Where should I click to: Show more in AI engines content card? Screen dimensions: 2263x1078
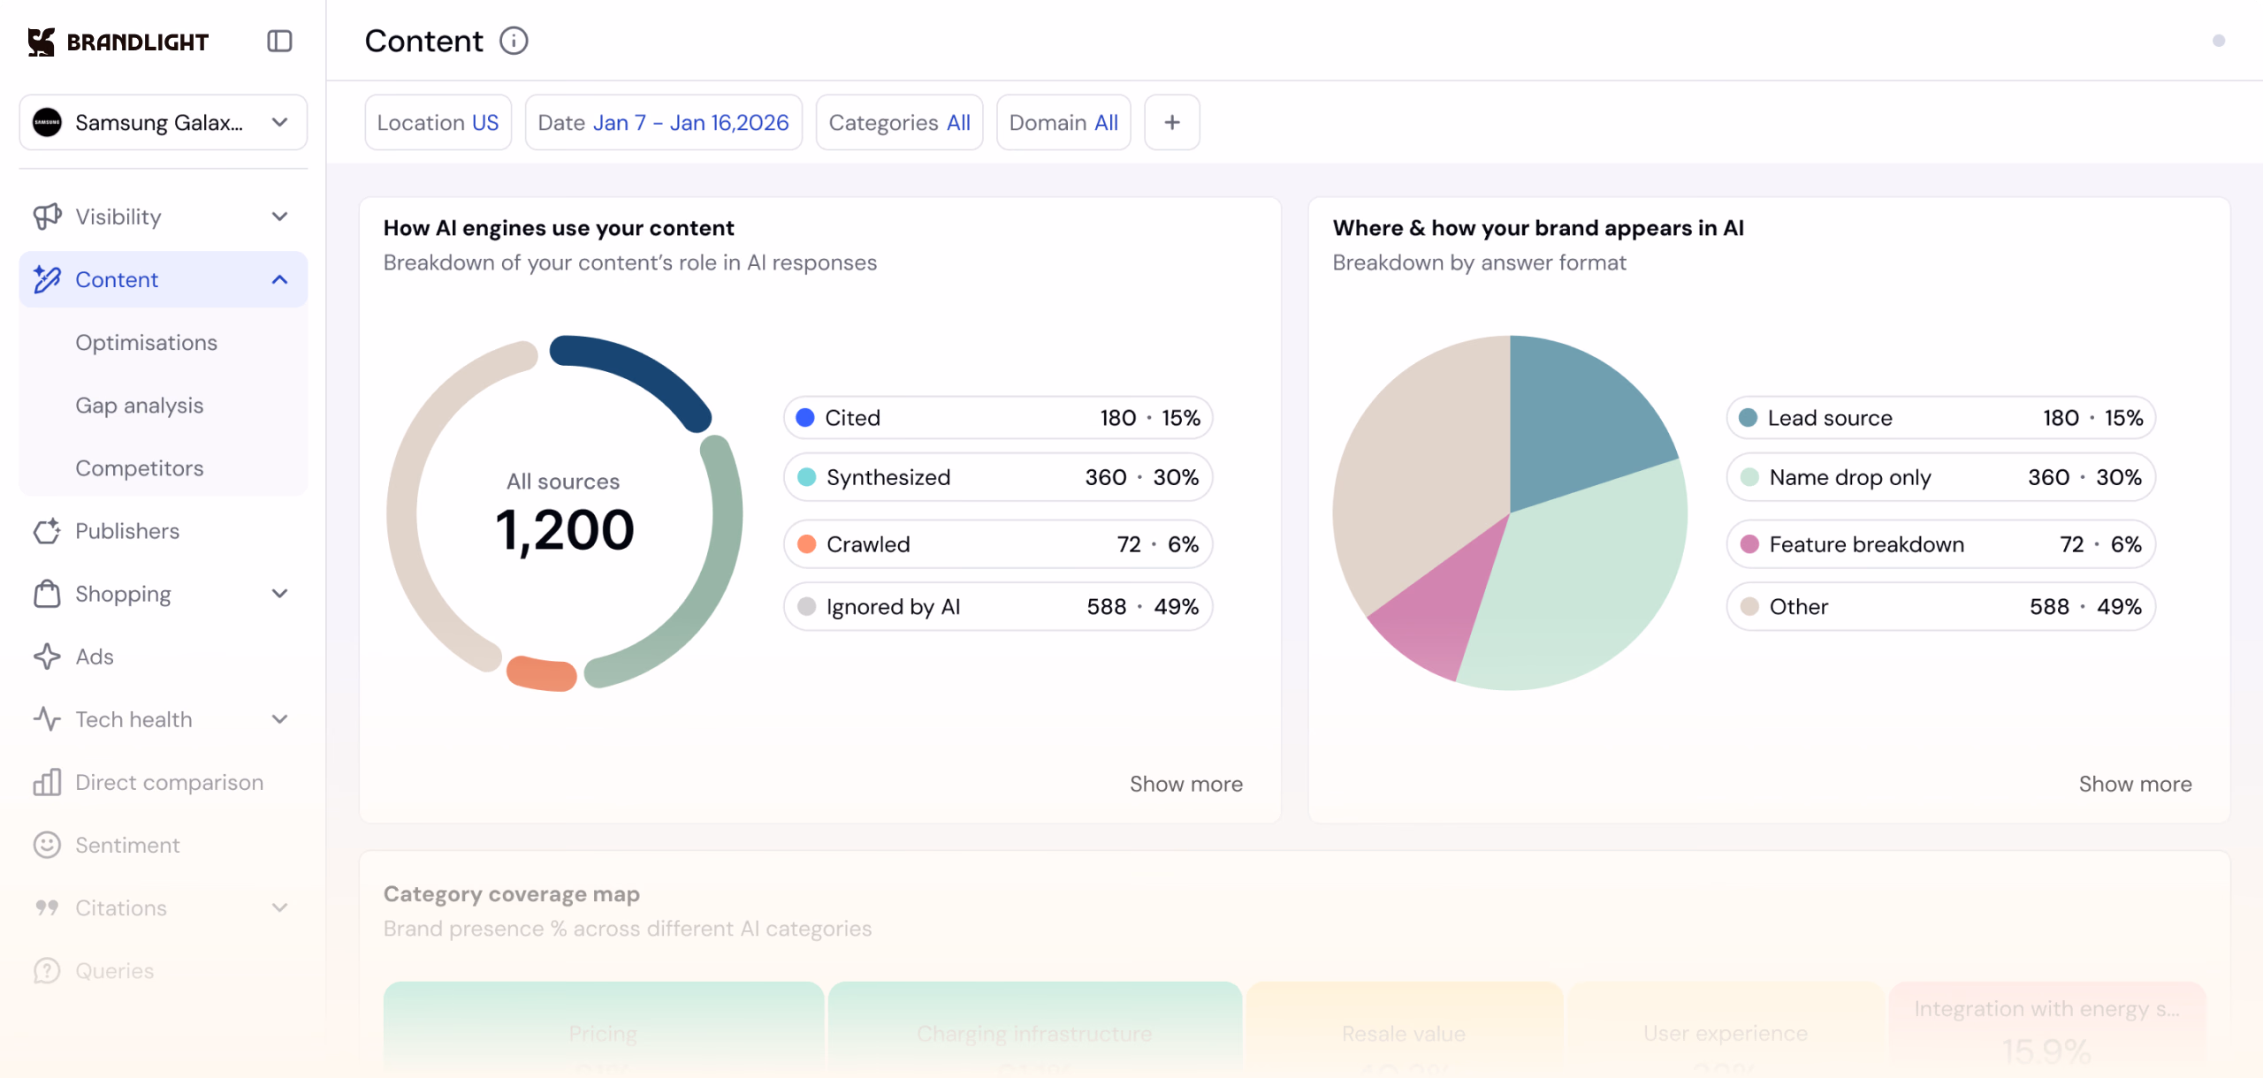1186,784
